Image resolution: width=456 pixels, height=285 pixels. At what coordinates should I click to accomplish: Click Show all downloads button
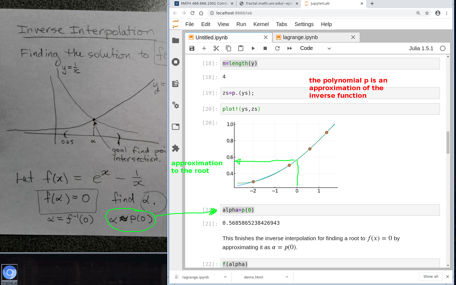(x=431, y=277)
